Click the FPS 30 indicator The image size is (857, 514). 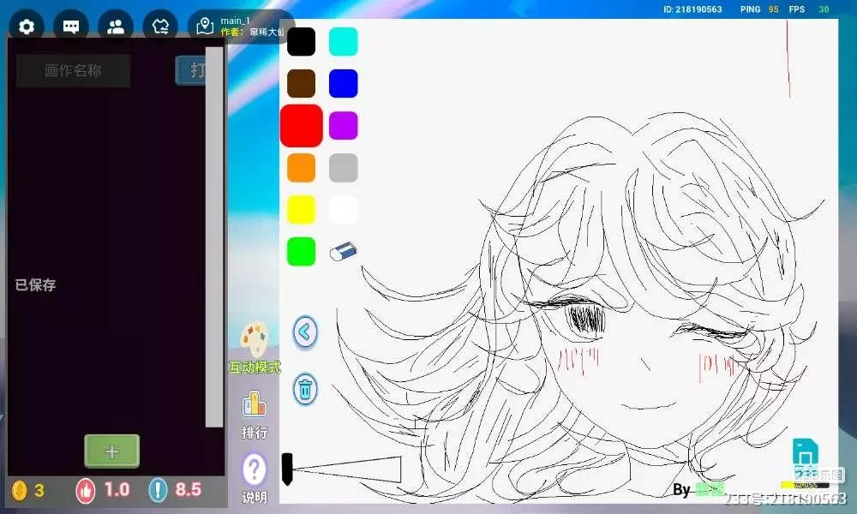pos(809,9)
